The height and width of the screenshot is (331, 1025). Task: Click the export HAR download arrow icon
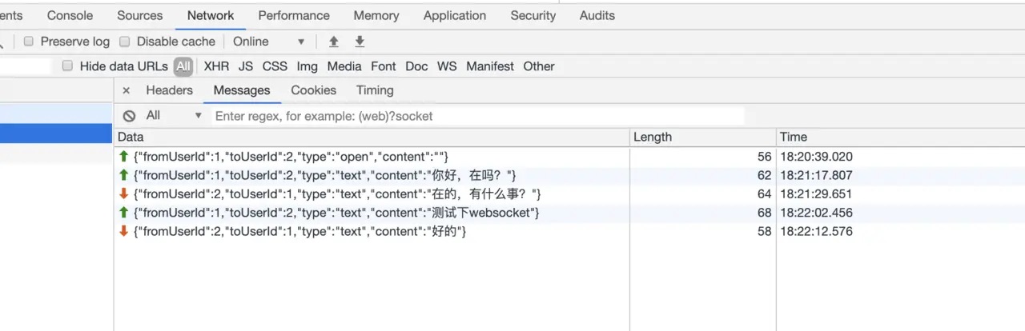(360, 42)
